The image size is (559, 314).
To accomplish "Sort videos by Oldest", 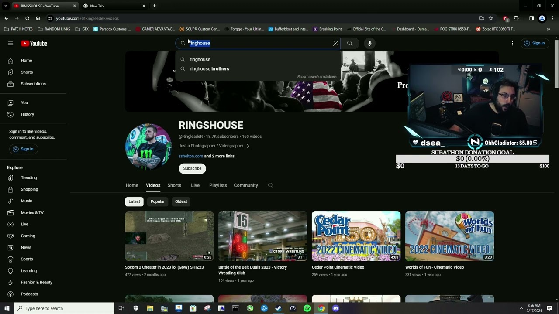I will pos(181,201).
